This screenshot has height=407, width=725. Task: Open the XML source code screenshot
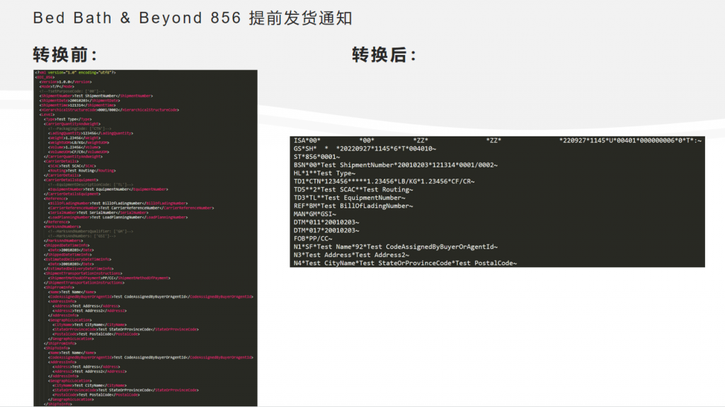click(x=145, y=238)
